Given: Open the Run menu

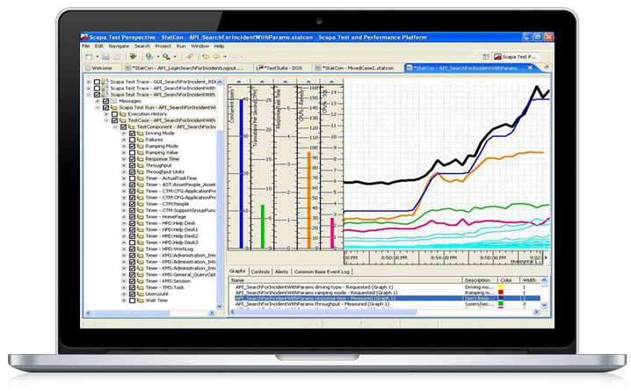Looking at the screenshot, I should click(x=181, y=47).
